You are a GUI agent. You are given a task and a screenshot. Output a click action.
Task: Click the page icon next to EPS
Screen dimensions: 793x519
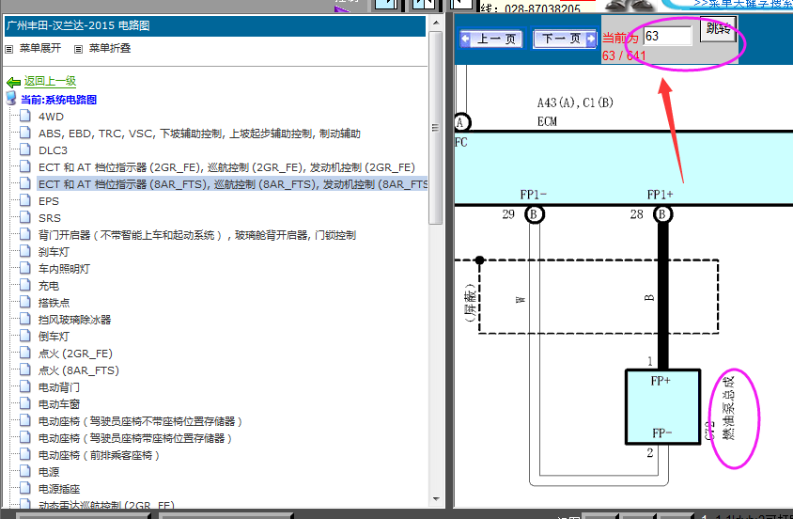[25, 201]
